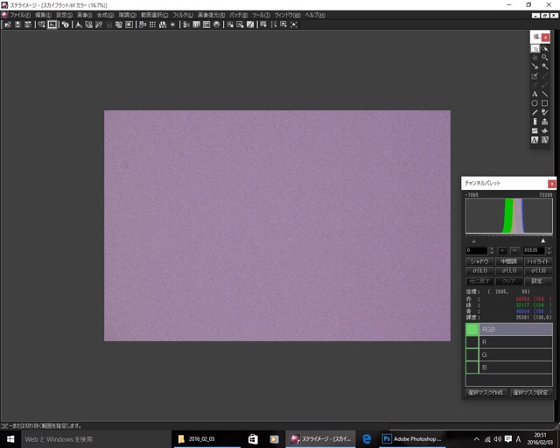This screenshot has height=448, width=560.
Task: Select the B channel row
Action: tap(509, 367)
